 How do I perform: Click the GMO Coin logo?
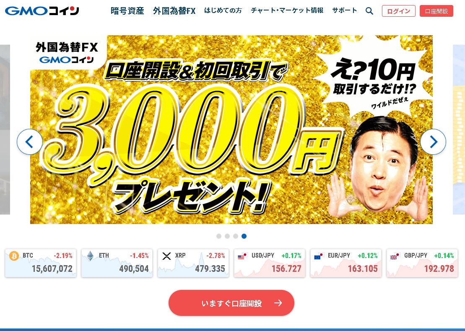pyautogui.click(x=42, y=11)
